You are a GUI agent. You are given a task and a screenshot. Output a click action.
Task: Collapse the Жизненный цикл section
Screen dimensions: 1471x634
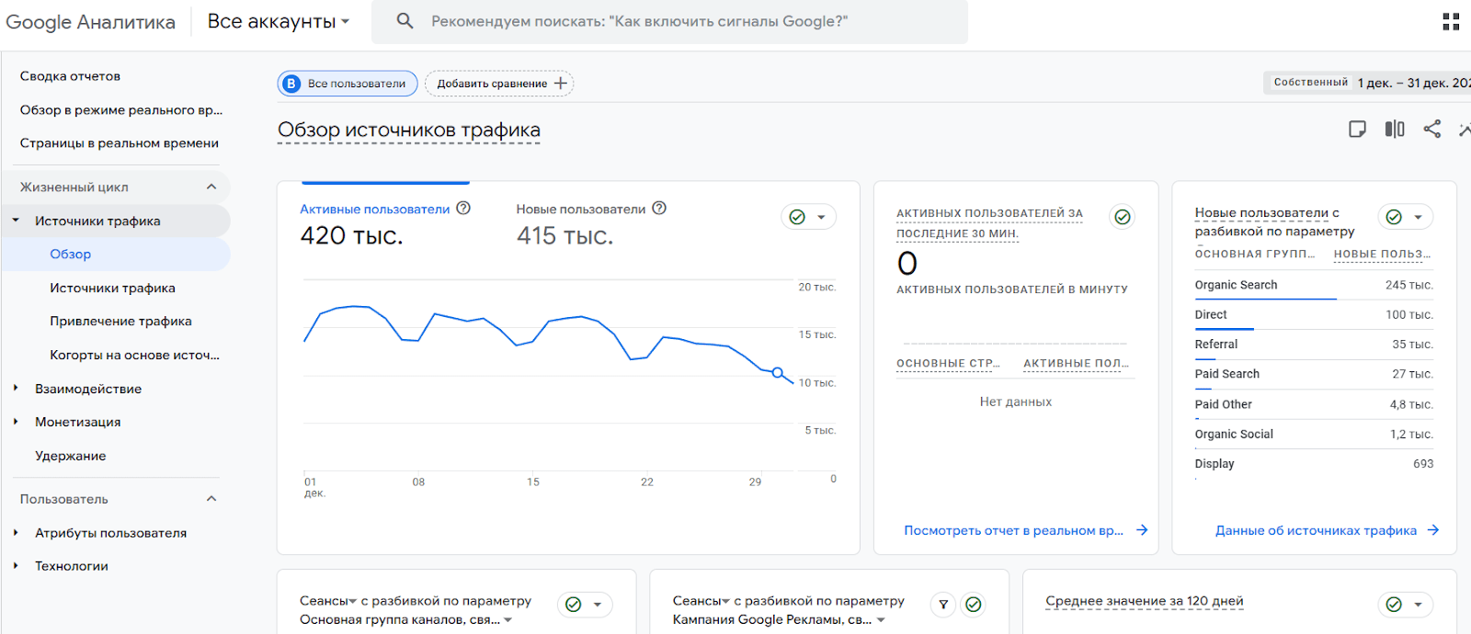[x=211, y=187]
